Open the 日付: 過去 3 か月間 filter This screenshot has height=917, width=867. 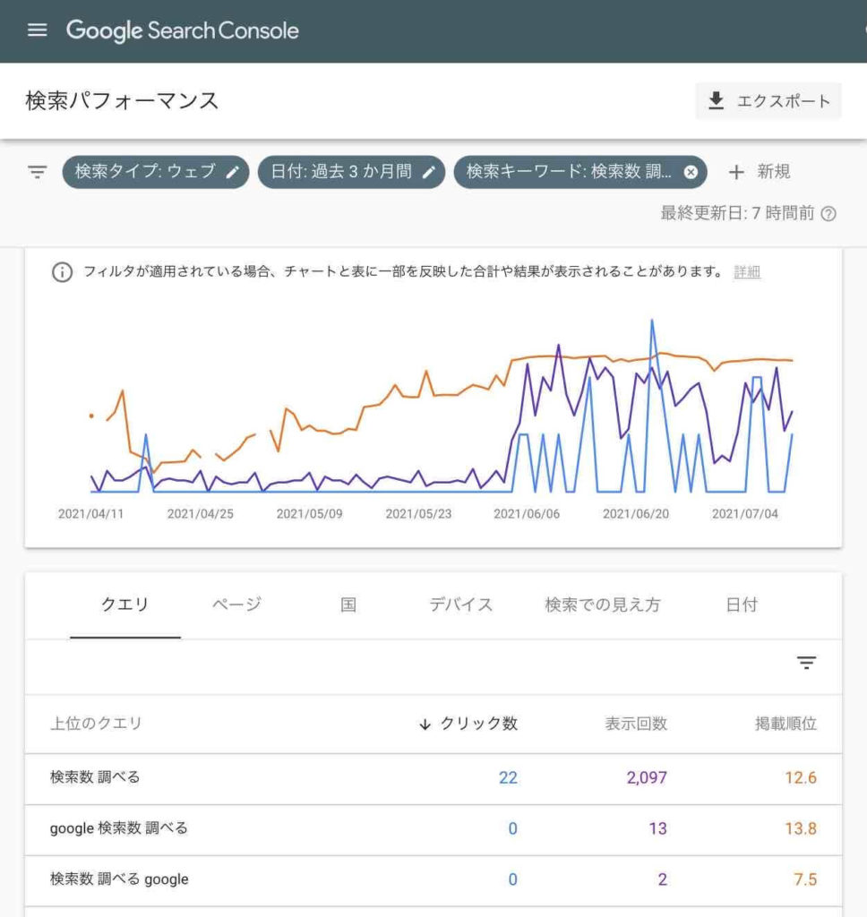tap(340, 172)
